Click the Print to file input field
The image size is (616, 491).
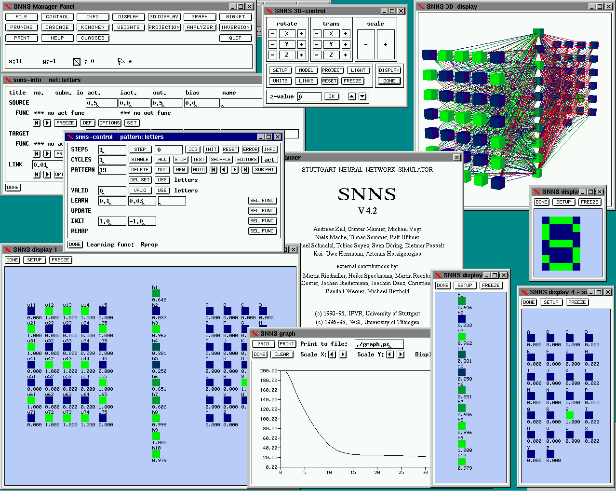point(379,344)
